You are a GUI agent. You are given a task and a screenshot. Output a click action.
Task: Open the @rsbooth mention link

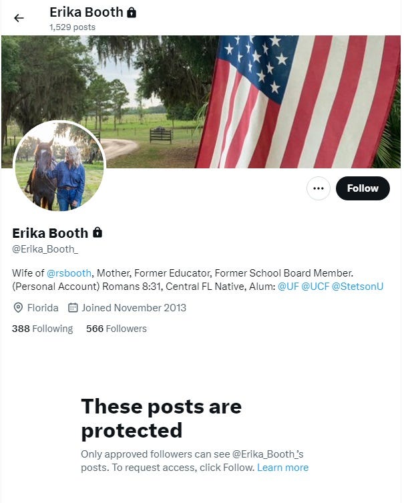pos(69,273)
